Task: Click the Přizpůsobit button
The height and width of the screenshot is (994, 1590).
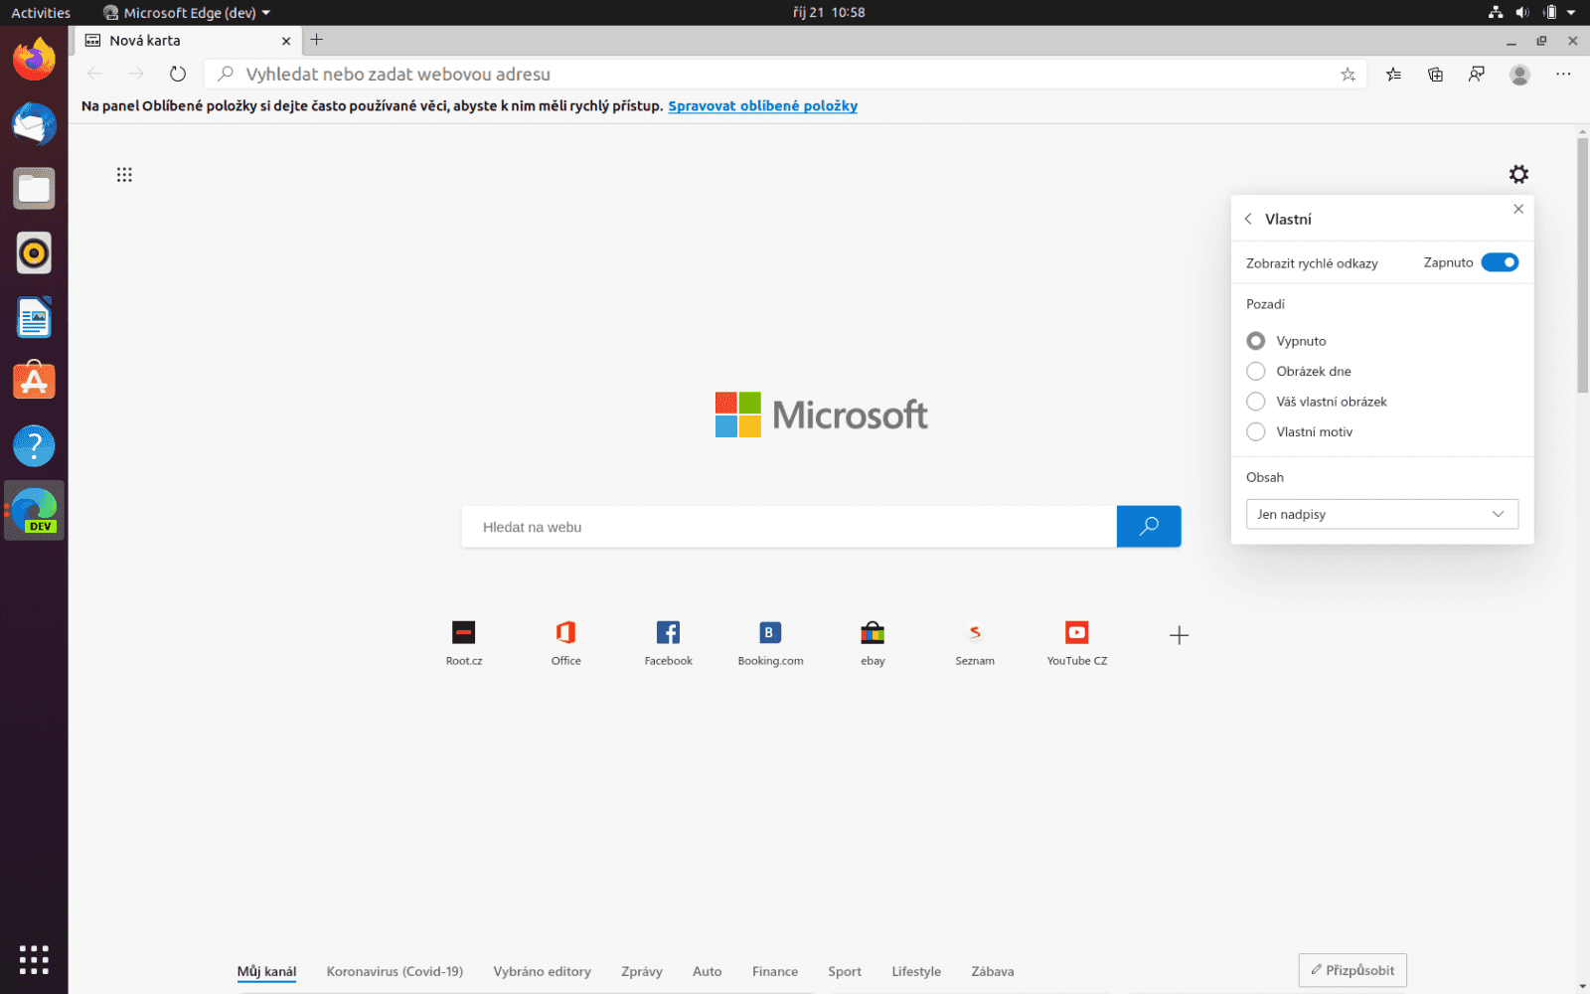Action: tap(1352, 970)
